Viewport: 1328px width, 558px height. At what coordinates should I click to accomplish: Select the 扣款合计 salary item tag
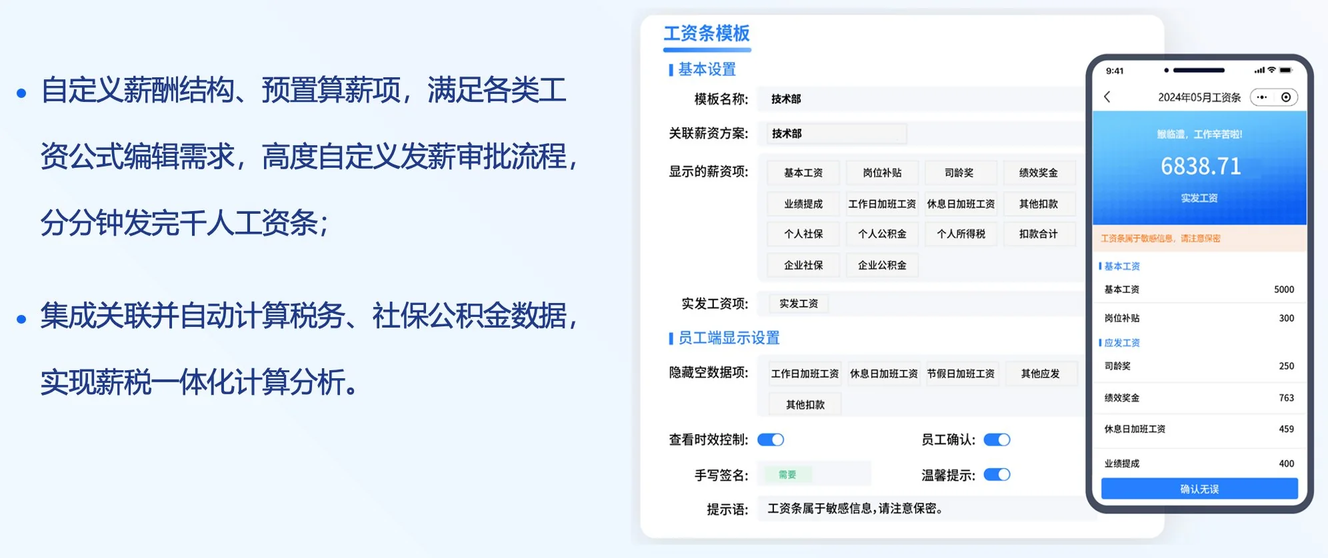pos(1039,234)
